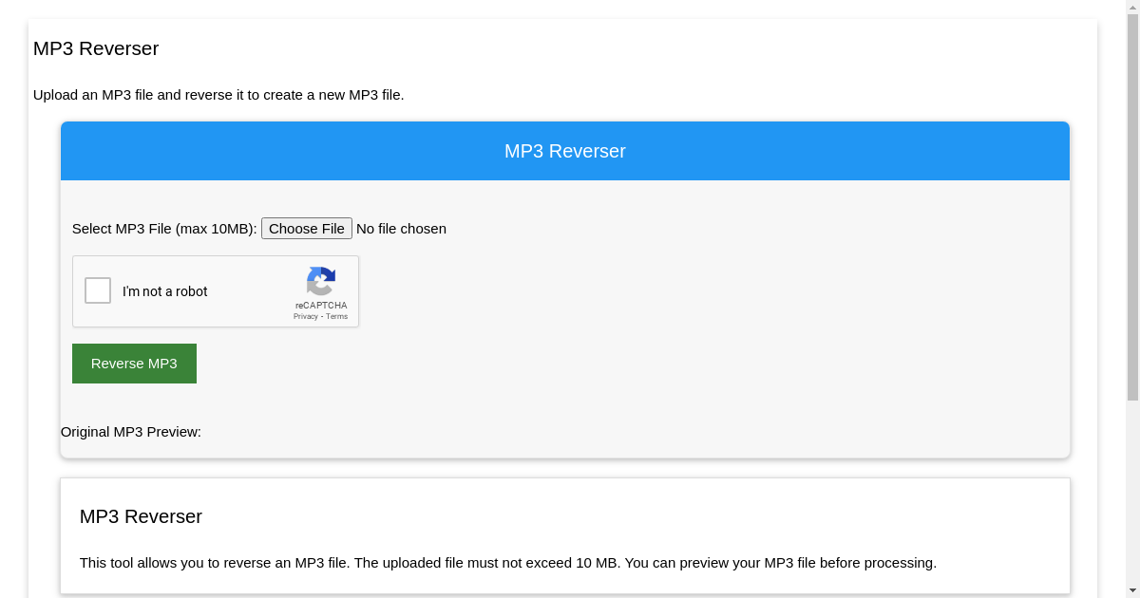Image resolution: width=1140 pixels, height=598 pixels.
Task: Check the "I'm not a robot" checkbox
Action: (98, 290)
